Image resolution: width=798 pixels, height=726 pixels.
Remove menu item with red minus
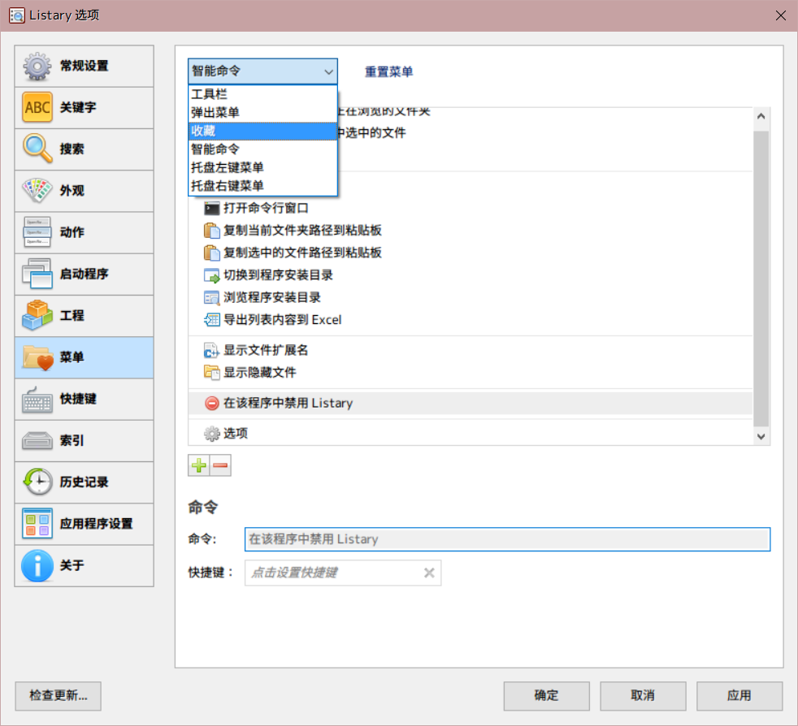(220, 465)
